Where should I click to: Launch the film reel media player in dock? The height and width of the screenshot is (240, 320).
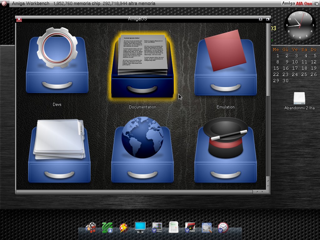coord(91,227)
